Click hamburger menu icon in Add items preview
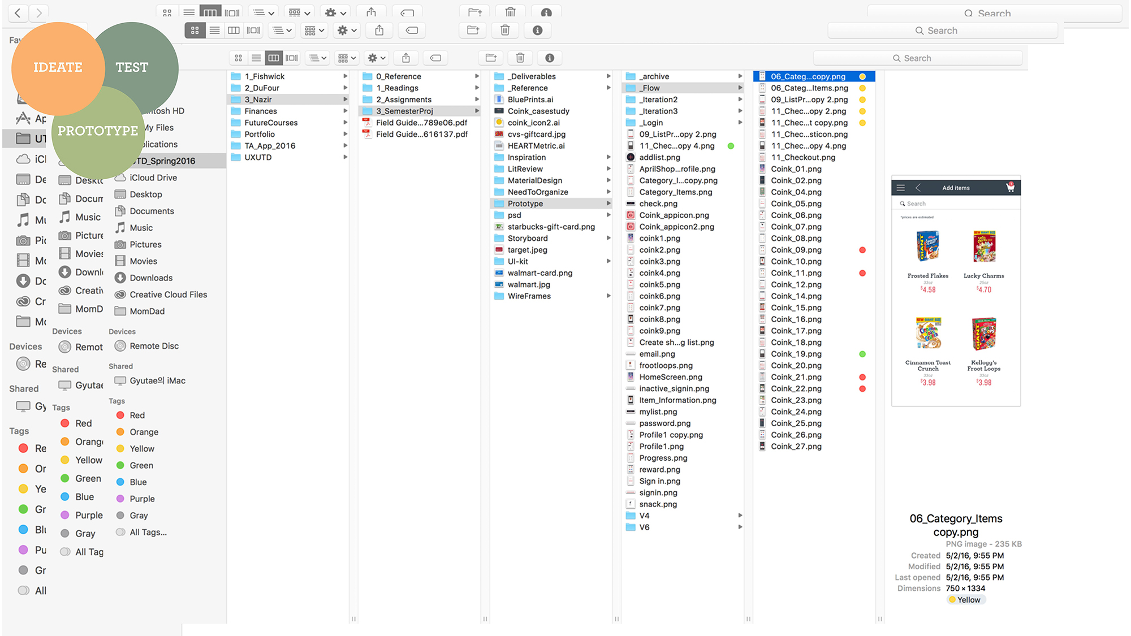Screen dimensions: 1131x636 [901, 188]
